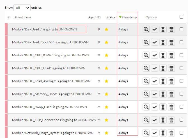This screenshot has width=188, height=138.
Task: Delete the Network_Usage_Bytes event
Action: pyautogui.click(x=171, y=133)
